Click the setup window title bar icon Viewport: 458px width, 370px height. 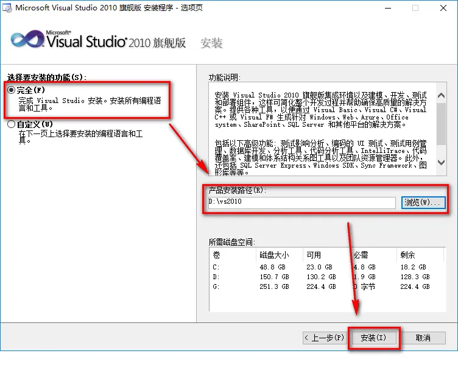pos(7,8)
